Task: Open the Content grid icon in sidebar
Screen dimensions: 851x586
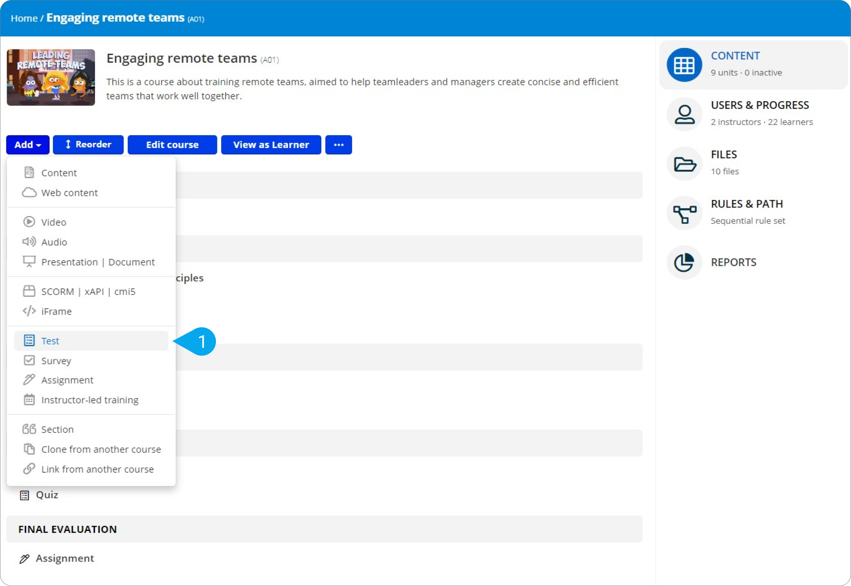Action: point(684,65)
